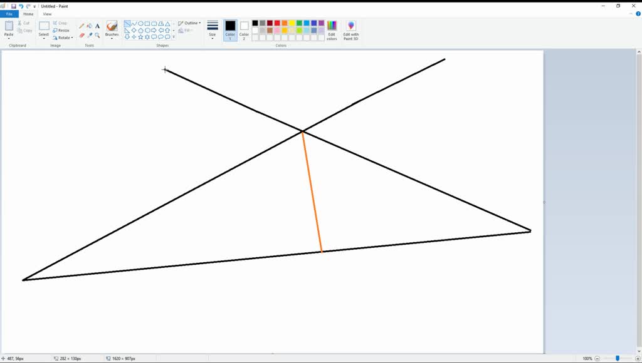Viewport: 642px width, 363px height.
Task: Choose the Pentagon shape
Action: (140, 30)
